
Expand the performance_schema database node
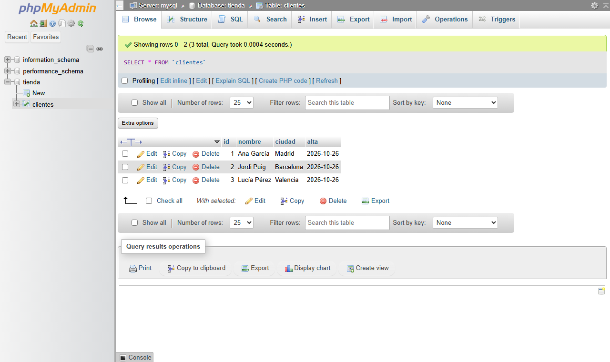pyautogui.click(x=8, y=71)
